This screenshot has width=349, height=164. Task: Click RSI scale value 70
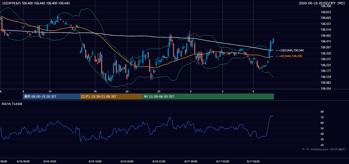pos(322,117)
